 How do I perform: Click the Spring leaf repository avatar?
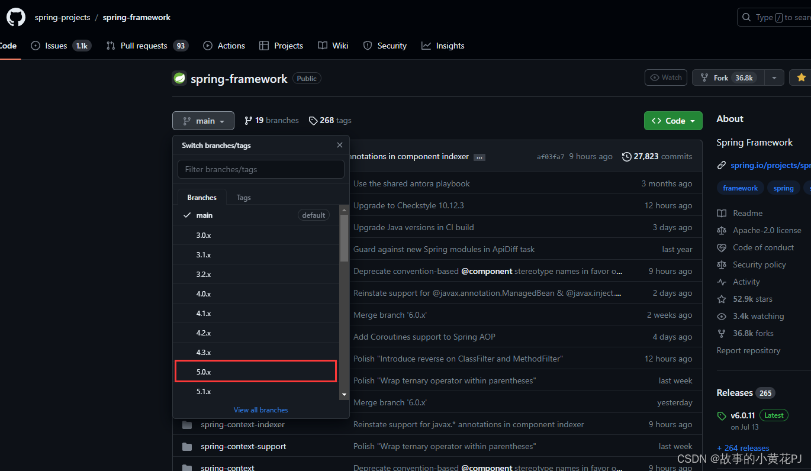pyautogui.click(x=179, y=78)
